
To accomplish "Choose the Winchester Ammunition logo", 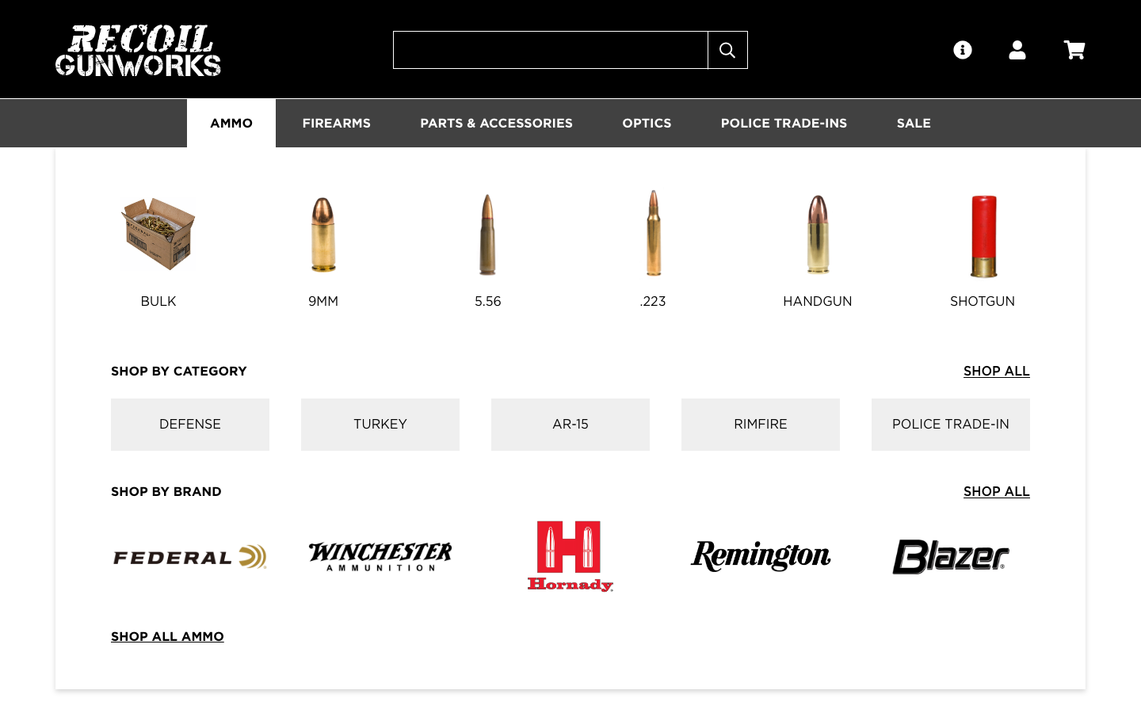I will pyautogui.click(x=380, y=556).
